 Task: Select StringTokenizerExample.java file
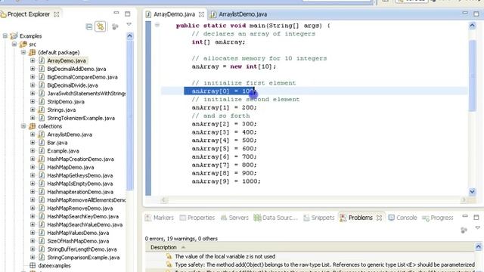tap(81, 118)
